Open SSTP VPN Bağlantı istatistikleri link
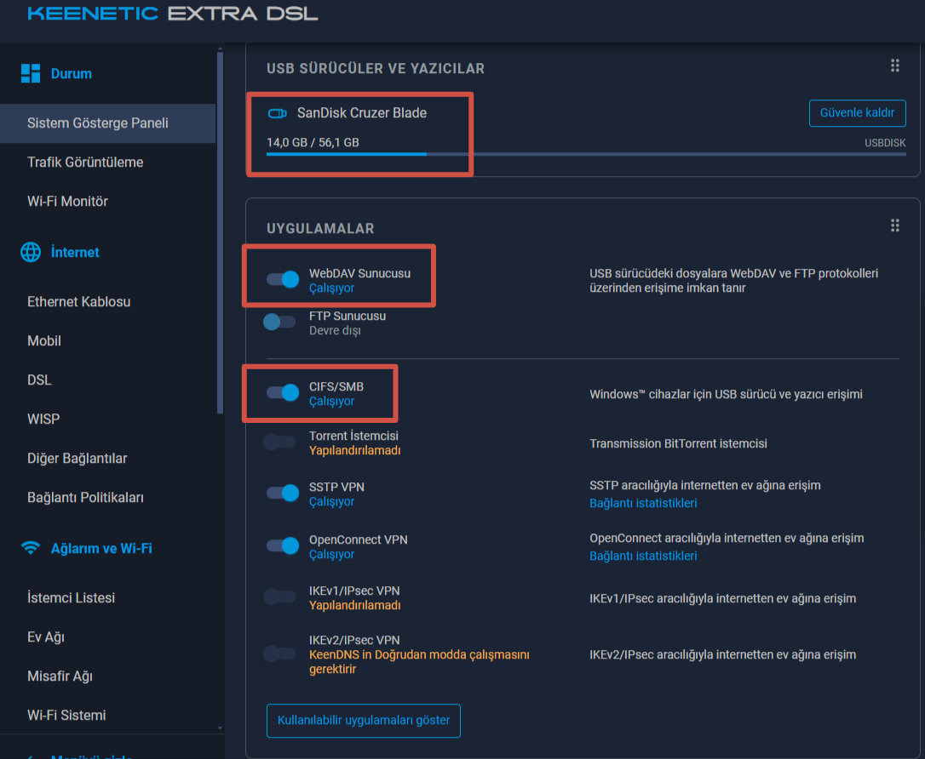 tap(643, 503)
